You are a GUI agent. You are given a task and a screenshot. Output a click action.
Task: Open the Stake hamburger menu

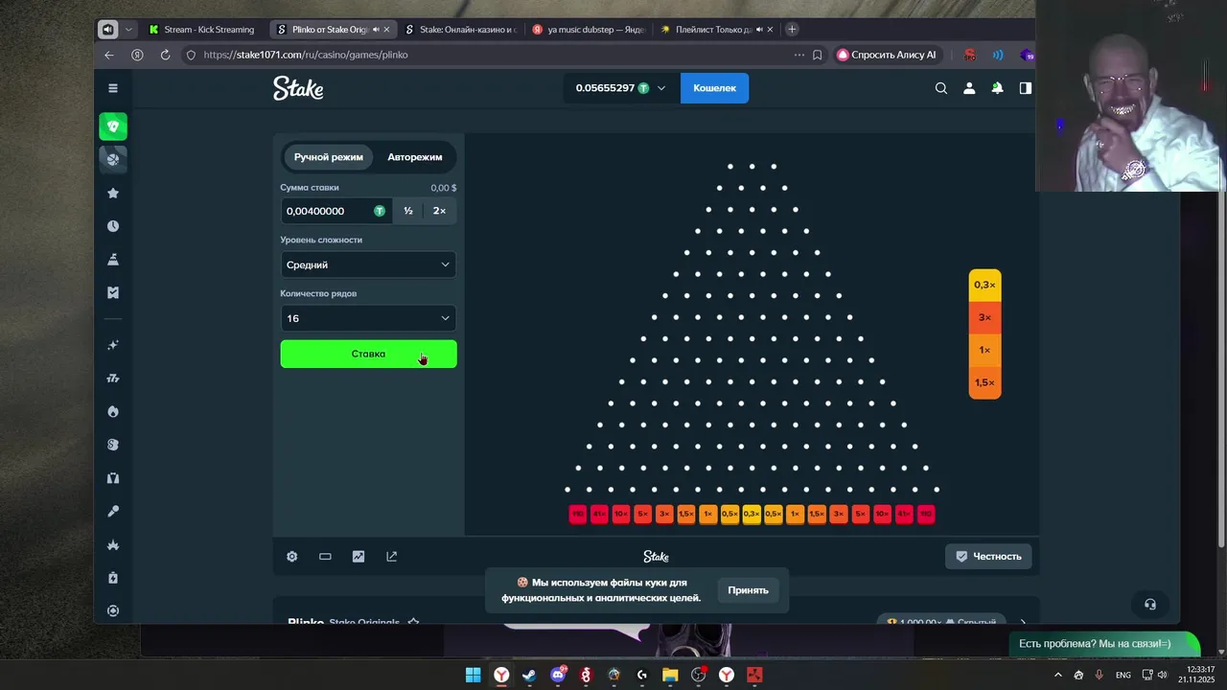pyautogui.click(x=113, y=88)
